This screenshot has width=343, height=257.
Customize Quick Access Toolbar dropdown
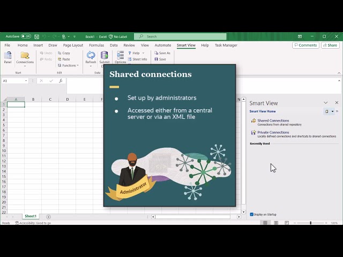pyautogui.click(x=74, y=36)
